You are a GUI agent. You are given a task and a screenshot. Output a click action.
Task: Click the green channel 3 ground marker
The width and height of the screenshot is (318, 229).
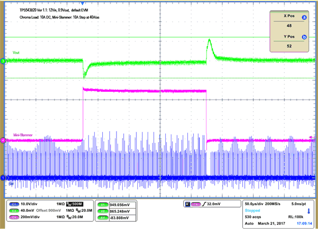click(x=3, y=61)
